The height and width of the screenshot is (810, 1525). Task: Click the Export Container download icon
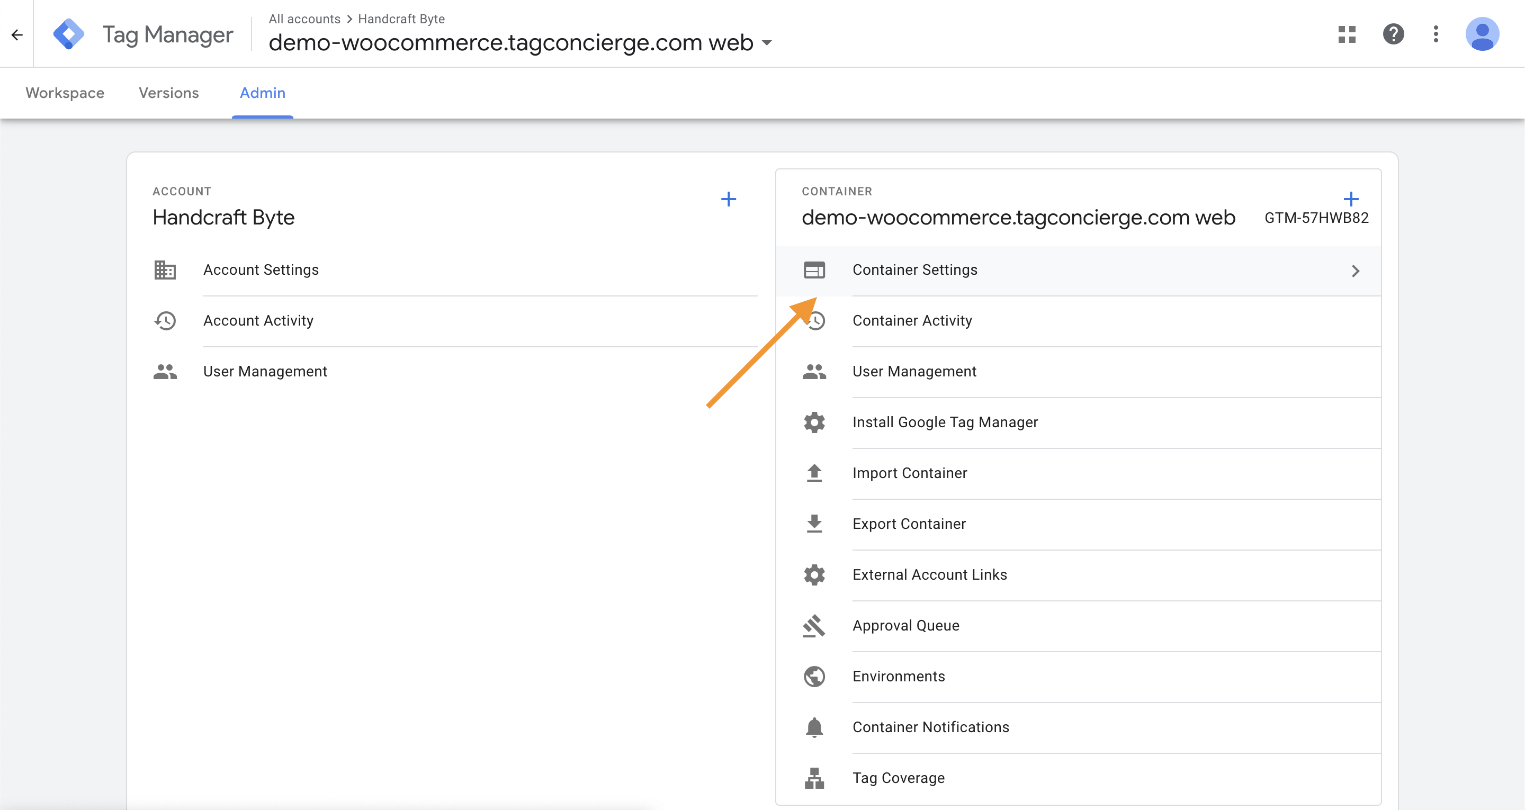(x=814, y=524)
